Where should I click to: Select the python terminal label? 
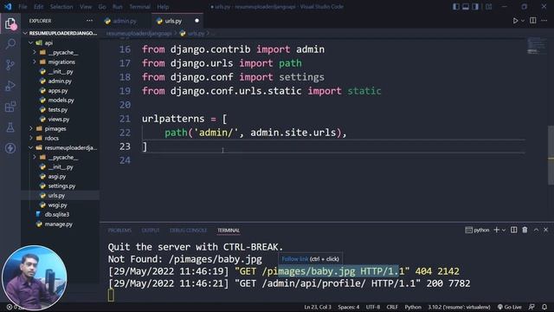click(477, 230)
